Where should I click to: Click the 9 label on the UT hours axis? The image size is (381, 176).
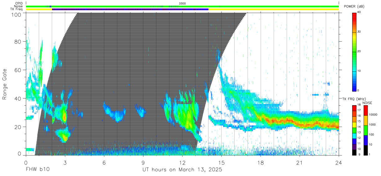tap(143, 163)
